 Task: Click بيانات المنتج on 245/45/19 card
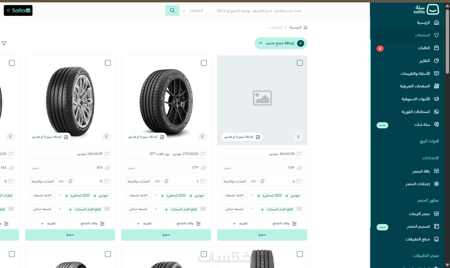93,223
